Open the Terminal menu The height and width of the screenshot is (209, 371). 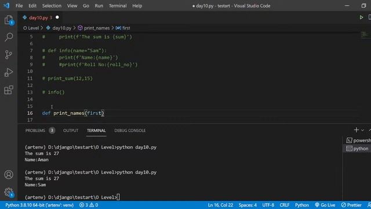click(118, 6)
